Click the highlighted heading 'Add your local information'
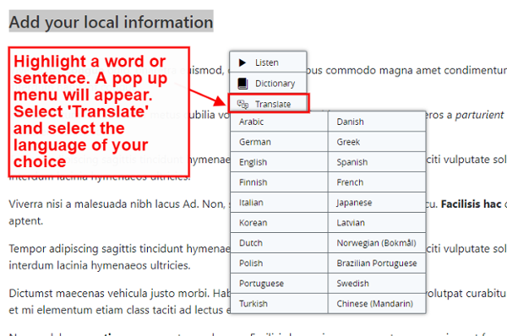The image size is (507, 336). tap(111, 22)
